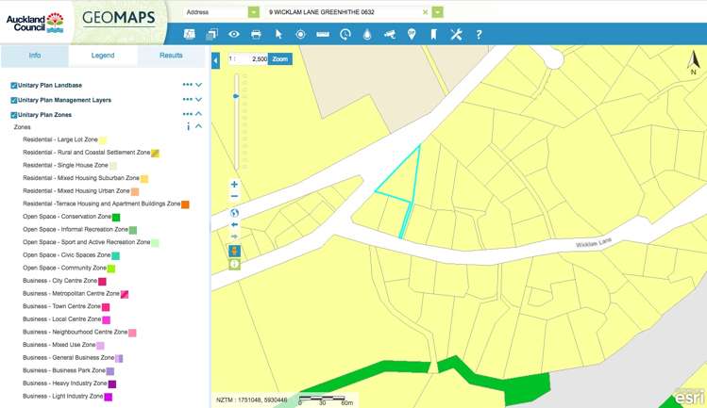Click the Auckland Council logo
Image resolution: width=707 pixels, height=408 pixels.
(x=35, y=22)
